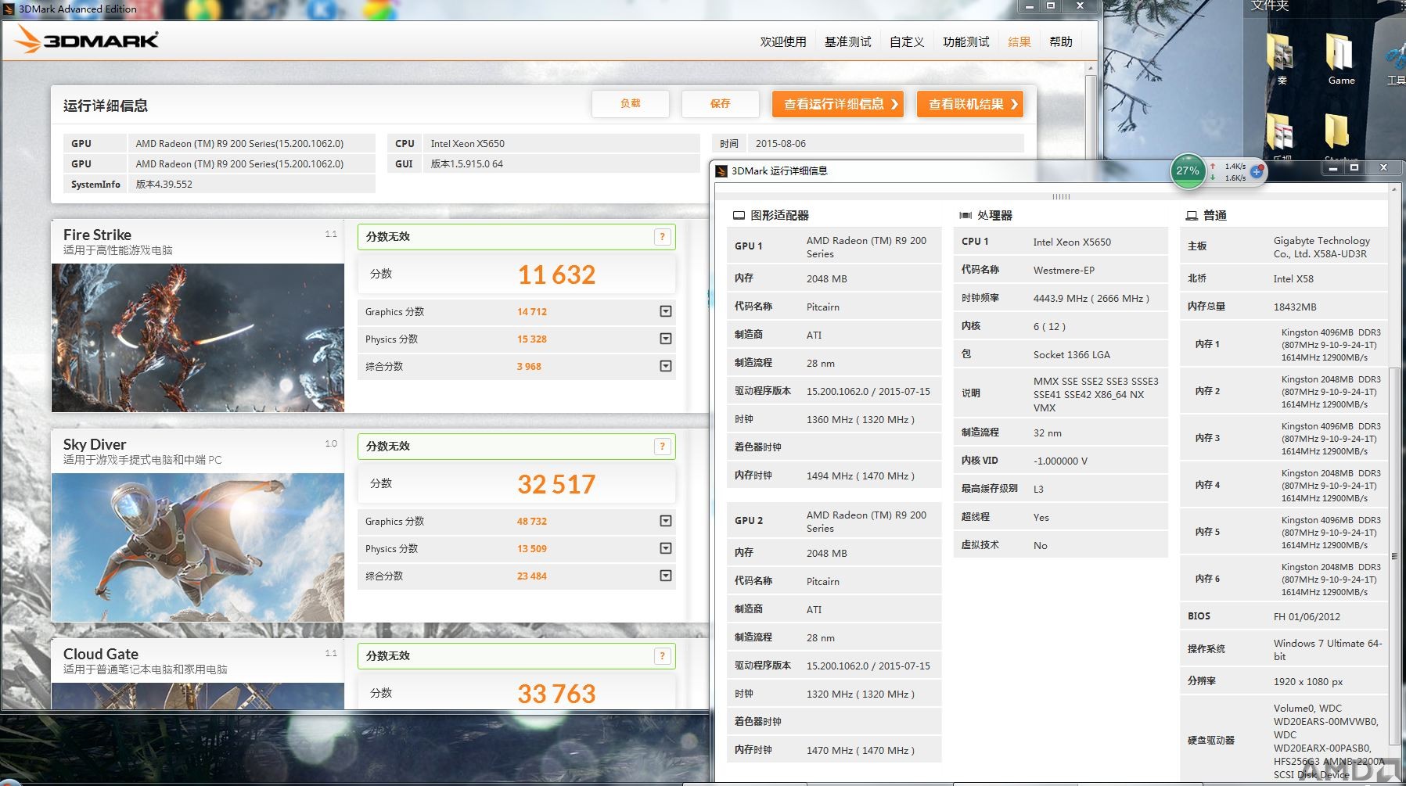This screenshot has width=1406, height=786.
Task: Click the Cloud Gate preview image
Action: coord(198,696)
